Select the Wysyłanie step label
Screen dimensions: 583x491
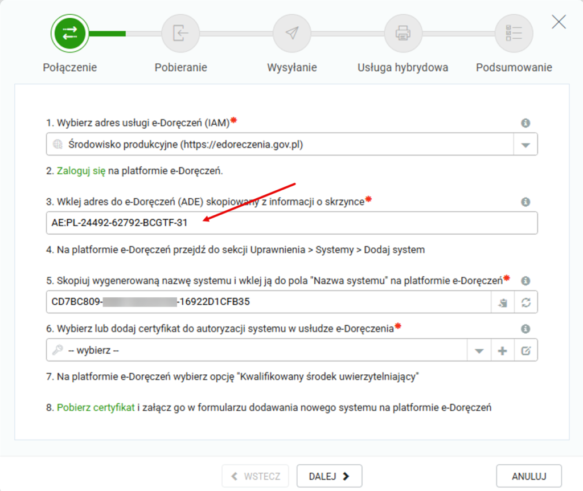[x=292, y=67]
